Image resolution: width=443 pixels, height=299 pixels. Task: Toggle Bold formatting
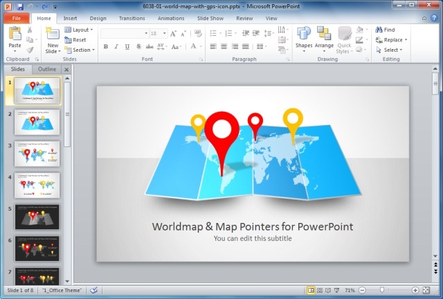106,46
